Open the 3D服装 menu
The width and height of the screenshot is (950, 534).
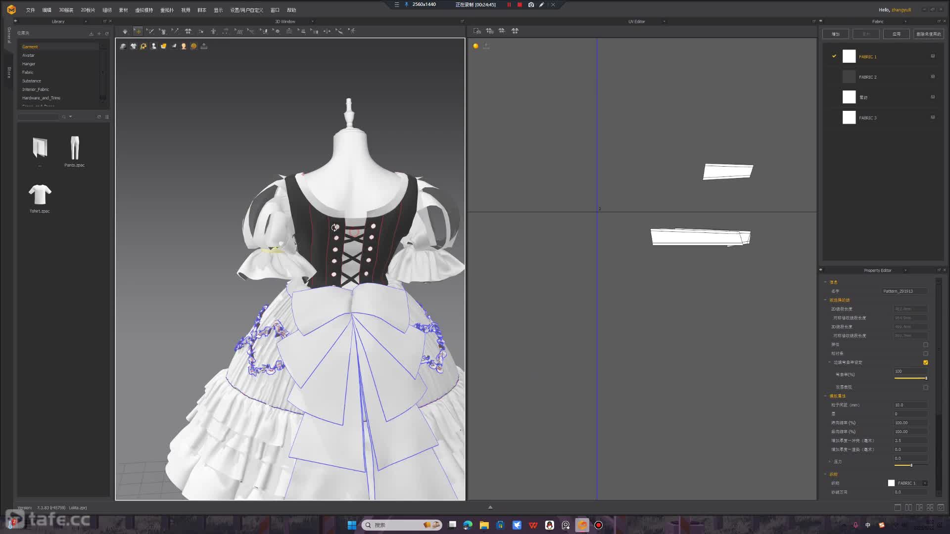[x=66, y=10]
